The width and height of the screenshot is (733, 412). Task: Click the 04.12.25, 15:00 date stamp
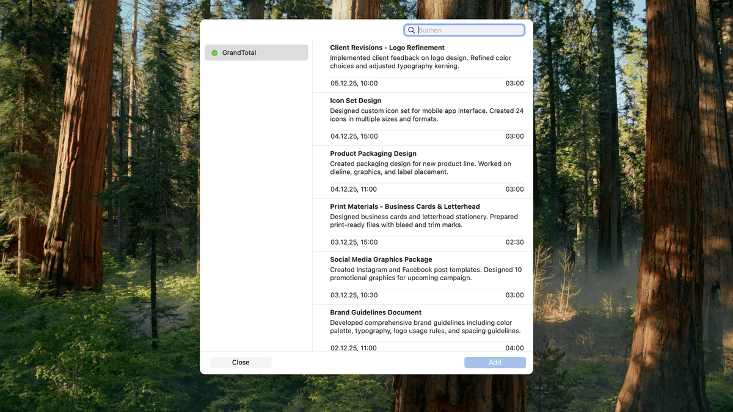pos(354,137)
